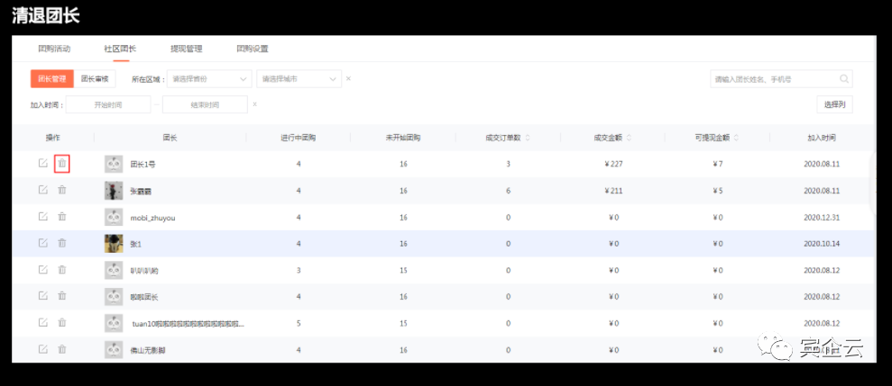Viewport: 892px width, 386px height.
Task: Edit leader 张1 with pencil icon
Action: click(x=42, y=243)
